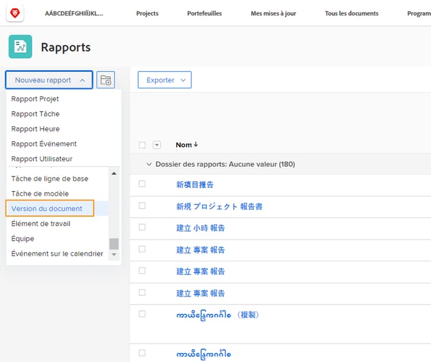Check the box for the third 建立 專案 報告
Screen dimensions: 431x362
142,292
